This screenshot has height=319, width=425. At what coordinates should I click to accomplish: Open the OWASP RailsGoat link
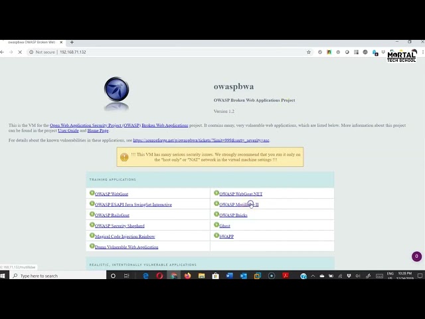click(112, 215)
